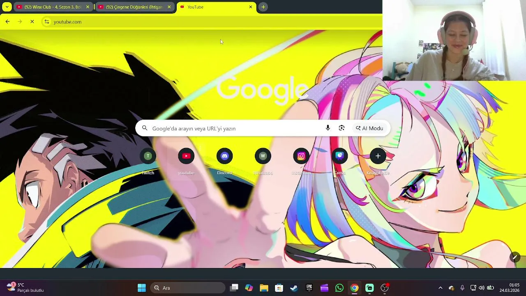Open the tab search dropdown chevron
Screen dimensions: 526x296
(7, 7)
